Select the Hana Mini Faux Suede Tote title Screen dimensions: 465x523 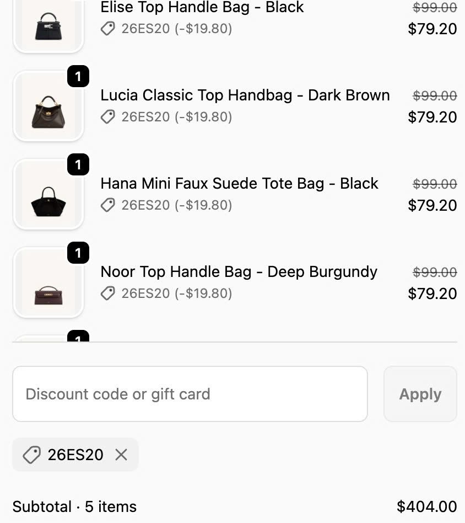240,184
